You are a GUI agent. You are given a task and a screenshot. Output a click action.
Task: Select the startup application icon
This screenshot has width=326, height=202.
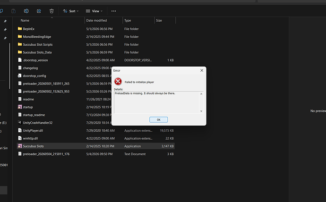click(x=20, y=107)
